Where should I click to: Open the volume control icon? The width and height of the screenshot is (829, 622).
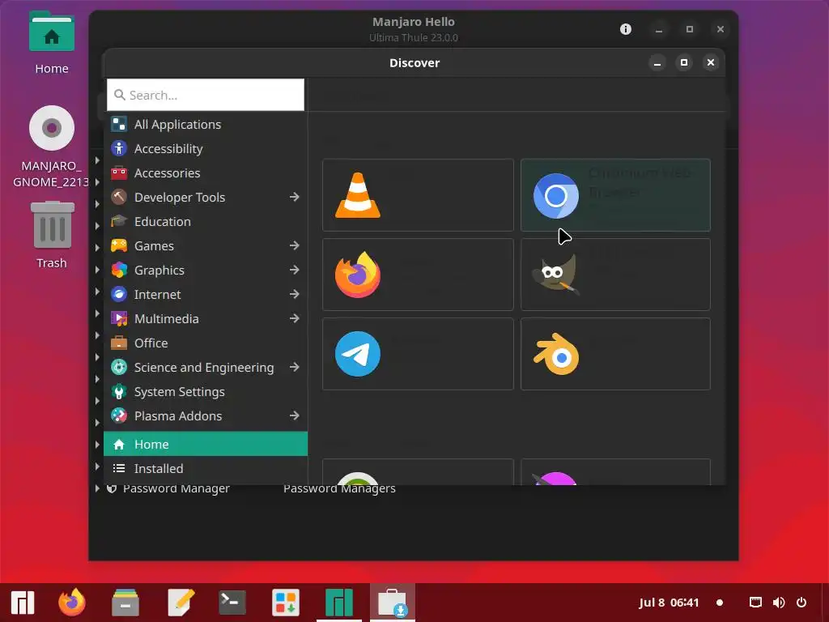point(779,603)
